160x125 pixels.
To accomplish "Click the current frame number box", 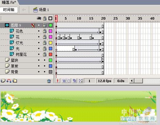I will tap(89, 81).
